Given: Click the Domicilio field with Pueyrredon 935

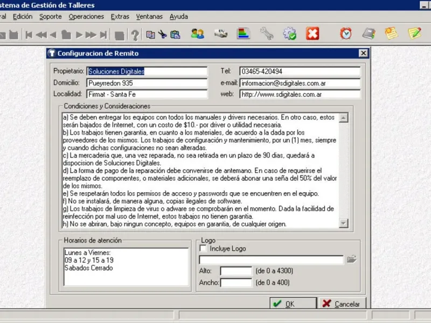Looking at the screenshot, I should (147, 83).
